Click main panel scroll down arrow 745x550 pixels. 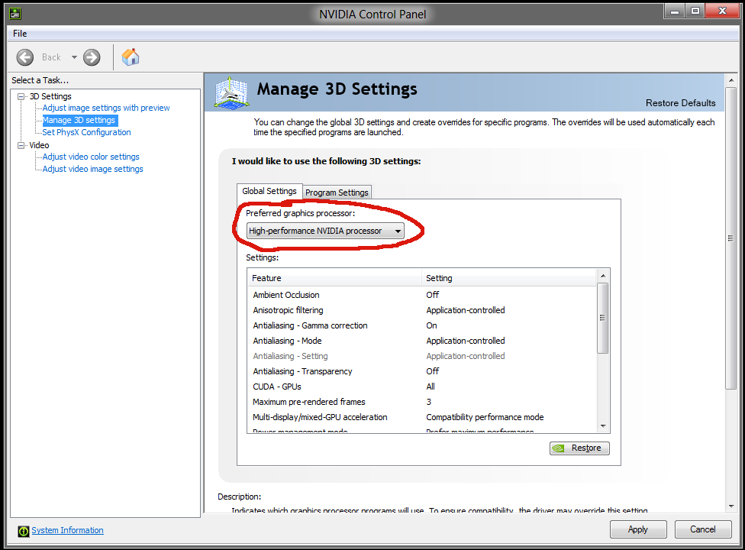731,506
